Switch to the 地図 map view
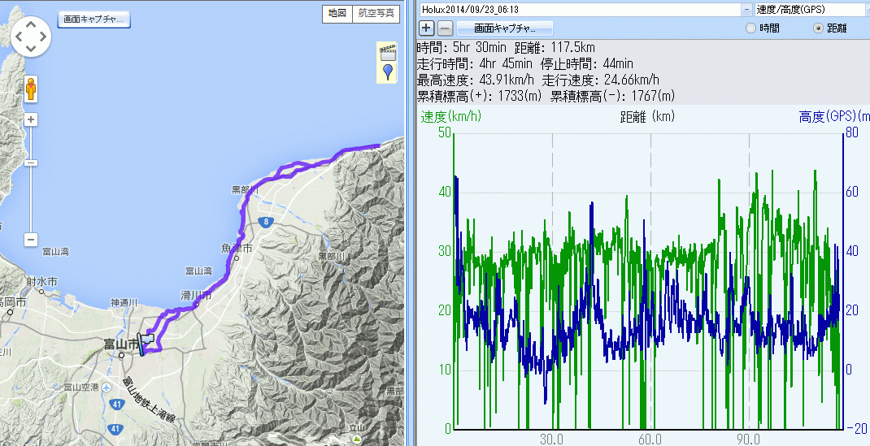Screen dimensions: 870x446 coord(337,13)
